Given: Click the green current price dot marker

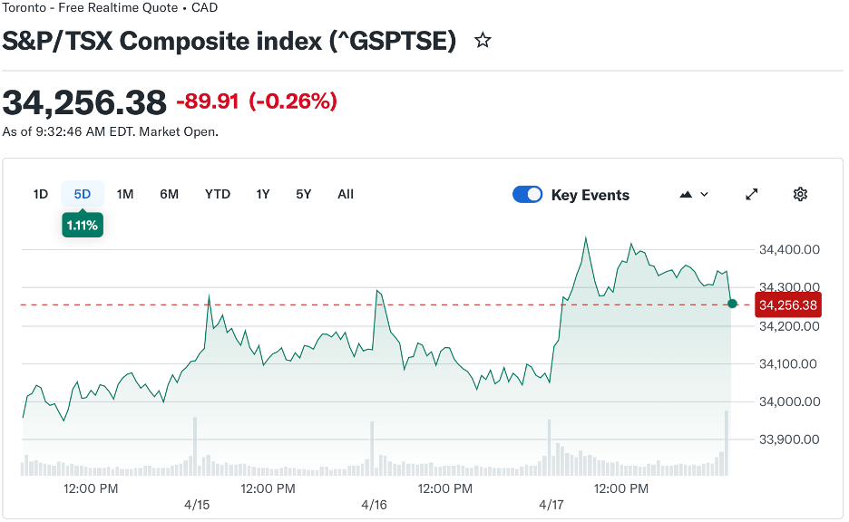Looking at the screenshot, I should (732, 304).
